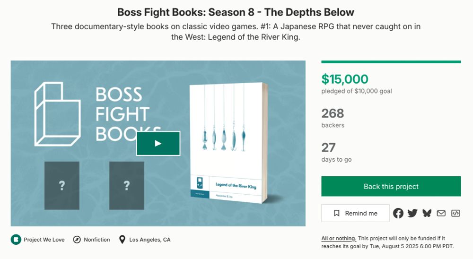Share the project via email

[x=441, y=213]
